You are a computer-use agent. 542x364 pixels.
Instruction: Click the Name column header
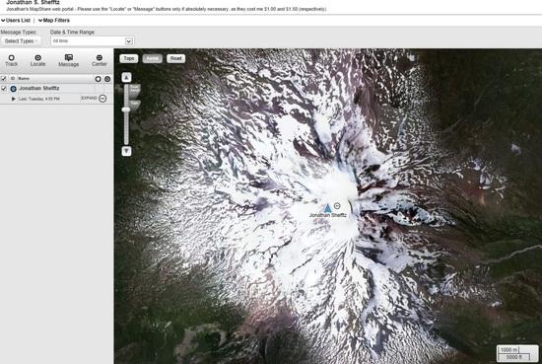coord(24,79)
